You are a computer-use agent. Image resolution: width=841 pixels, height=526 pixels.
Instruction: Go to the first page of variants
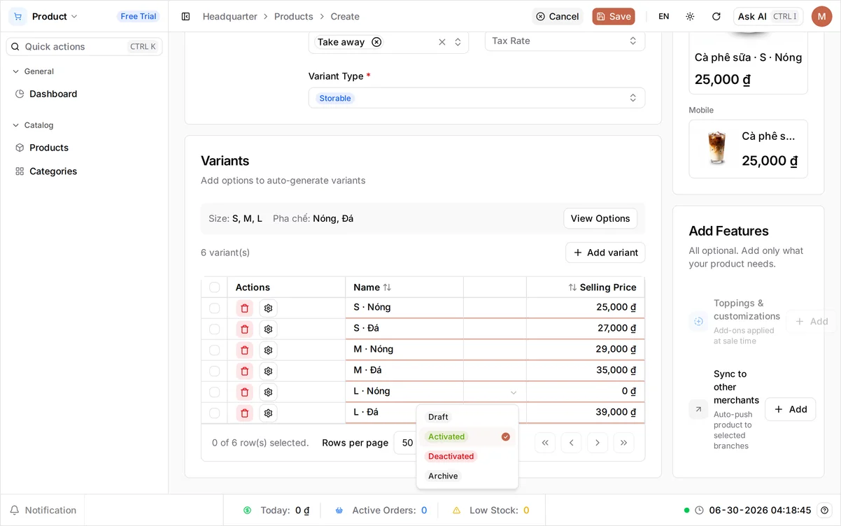(x=545, y=443)
